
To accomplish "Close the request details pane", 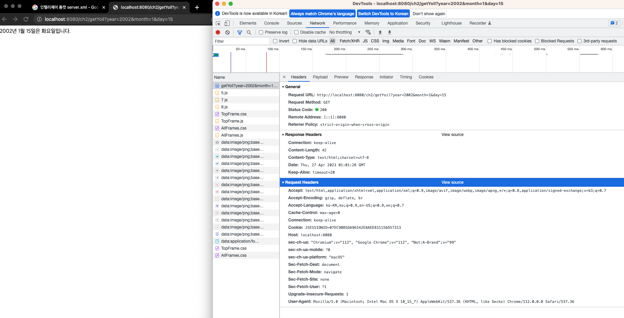I will pos(284,77).
